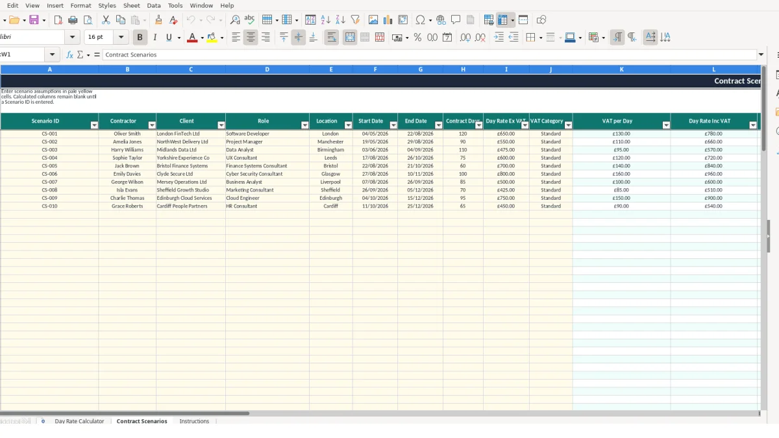Toggle Bold formatting
The image size is (779, 438).
tap(140, 38)
